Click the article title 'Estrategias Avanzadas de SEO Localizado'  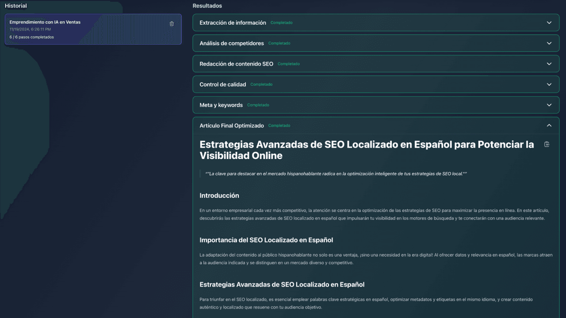(366, 149)
